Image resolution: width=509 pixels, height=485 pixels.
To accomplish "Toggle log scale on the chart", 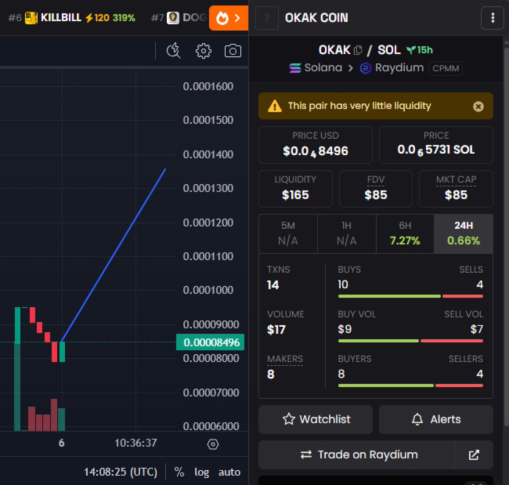I will pyautogui.click(x=201, y=472).
